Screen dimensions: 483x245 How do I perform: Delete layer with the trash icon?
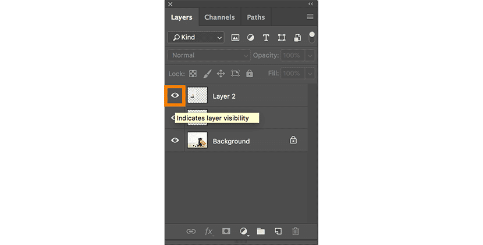[296, 231]
